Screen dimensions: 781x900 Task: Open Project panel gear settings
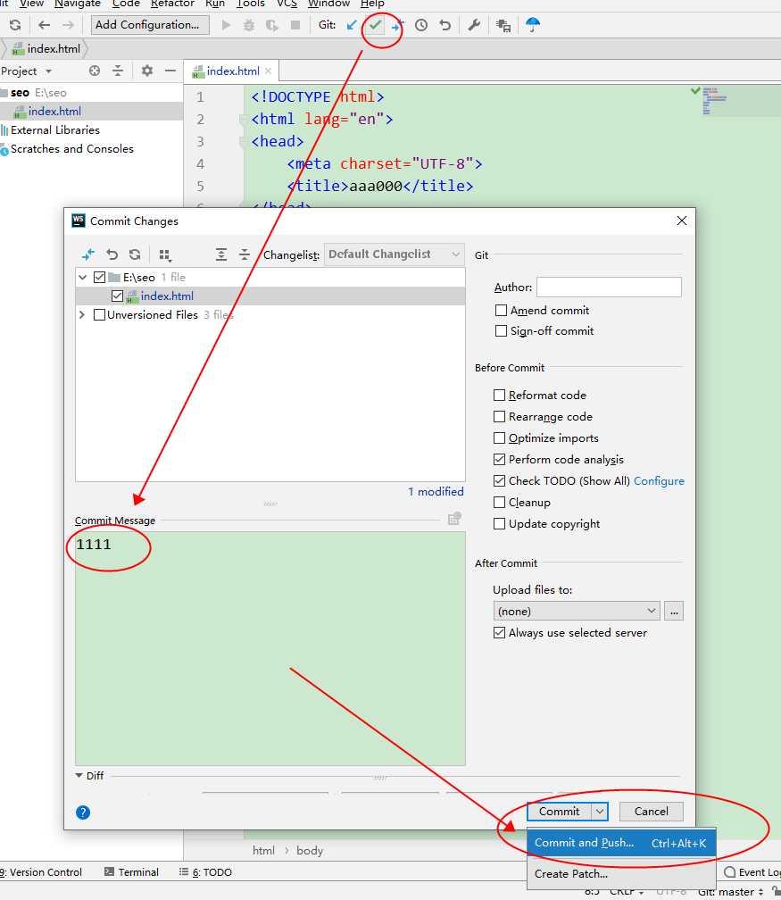[147, 71]
